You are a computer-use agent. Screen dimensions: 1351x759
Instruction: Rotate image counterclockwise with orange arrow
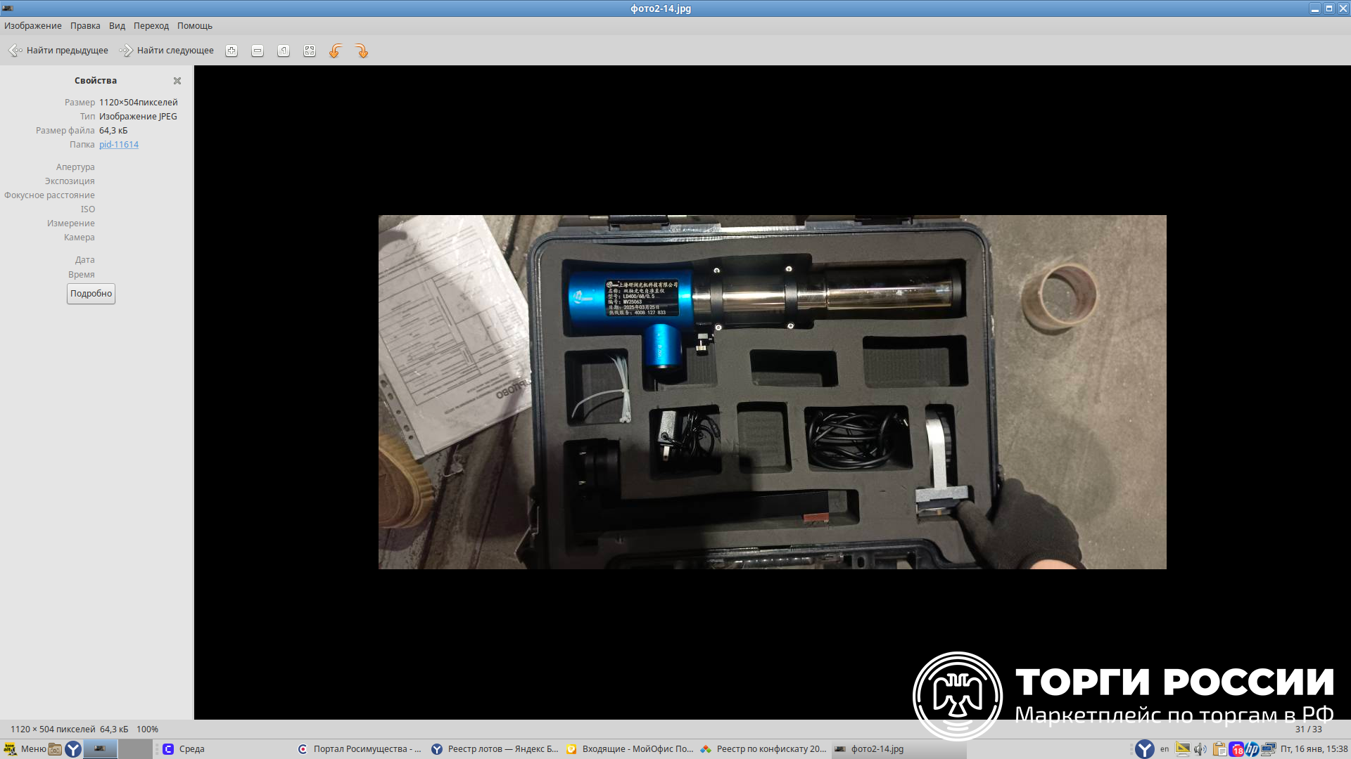[x=336, y=51]
